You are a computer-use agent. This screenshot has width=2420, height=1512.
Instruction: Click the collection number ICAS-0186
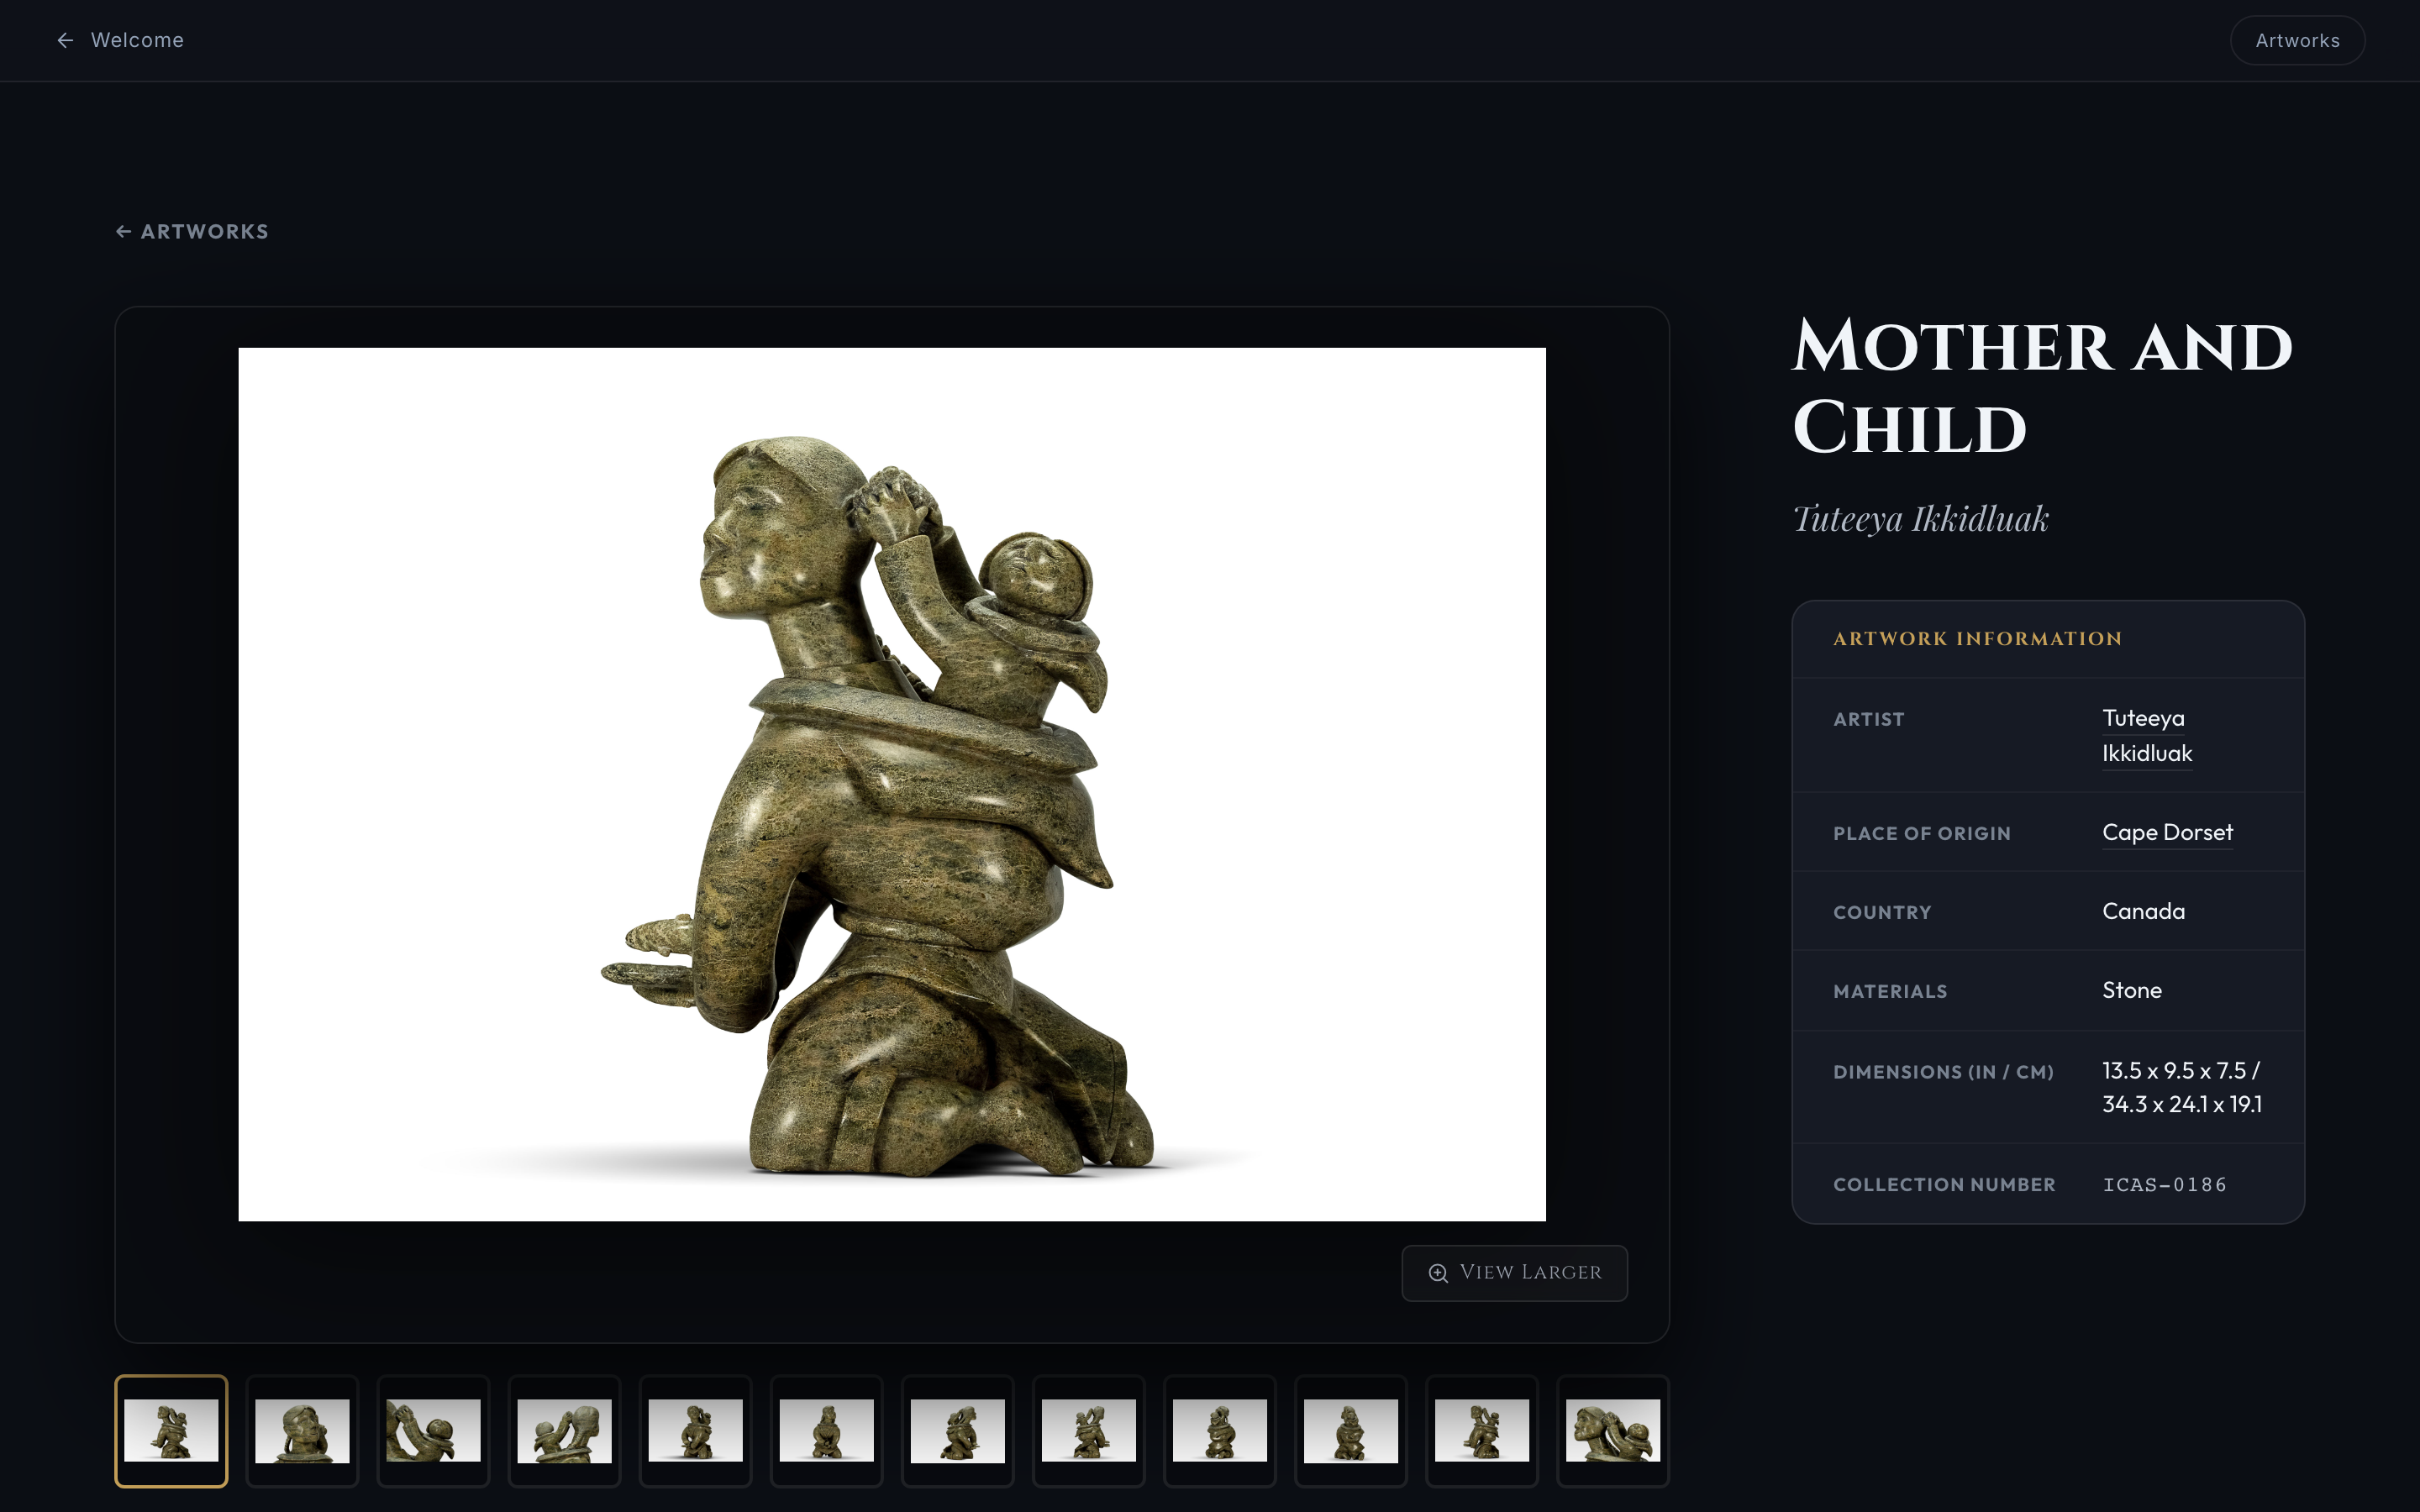click(2164, 1185)
